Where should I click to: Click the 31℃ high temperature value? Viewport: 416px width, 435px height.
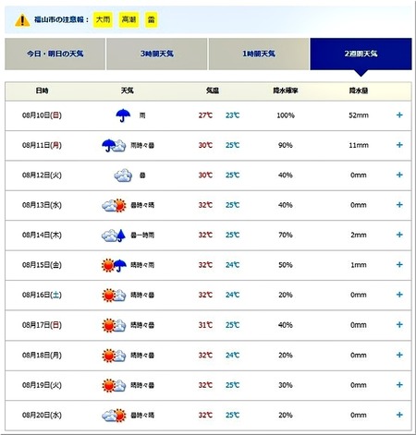(x=205, y=325)
